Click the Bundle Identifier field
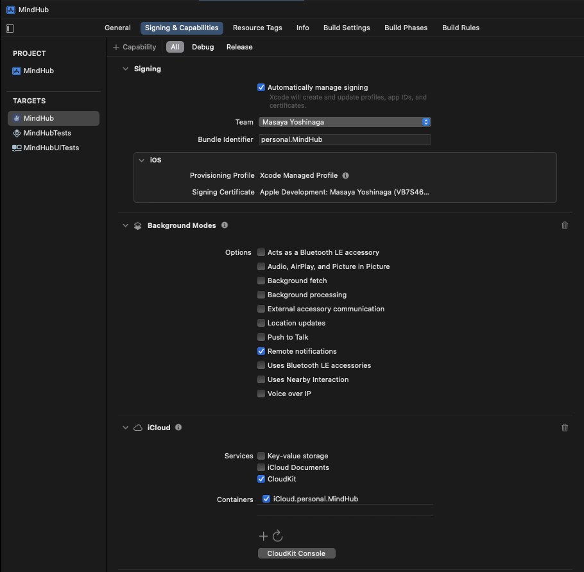The width and height of the screenshot is (584, 572). (x=345, y=140)
